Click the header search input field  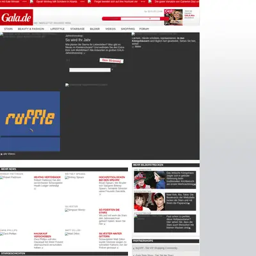[x=140, y=19]
